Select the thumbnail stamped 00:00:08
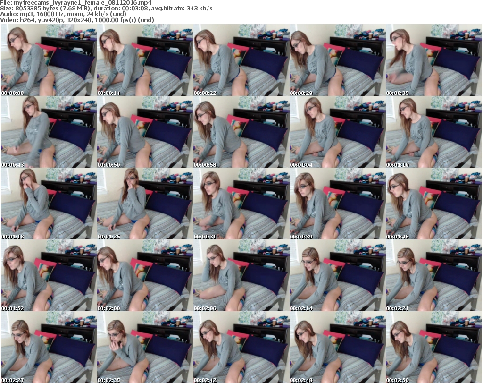This screenshot has height=383, width=483. point(49,60)
